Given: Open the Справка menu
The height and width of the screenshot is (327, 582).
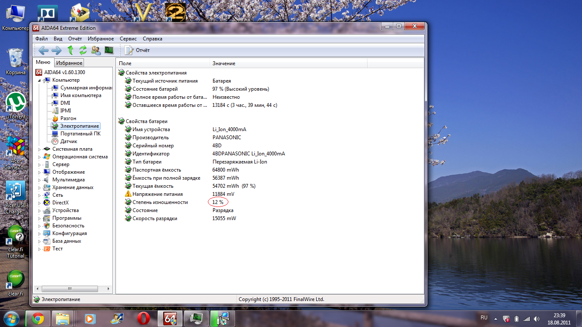Looking at the screenshot, I should [x=153, y=39].
